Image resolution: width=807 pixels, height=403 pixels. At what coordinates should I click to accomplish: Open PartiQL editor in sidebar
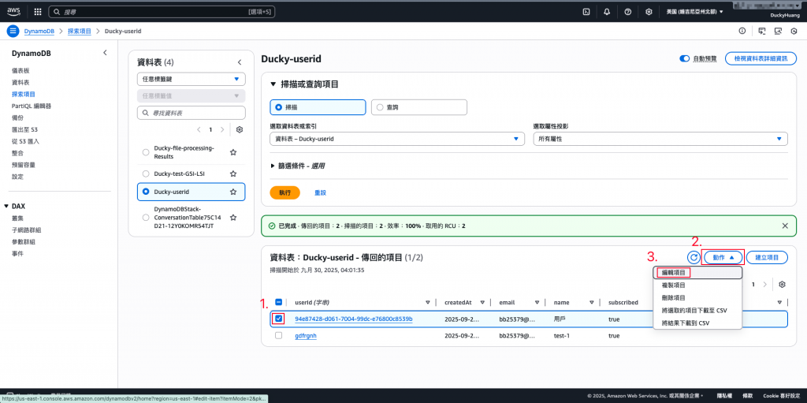(32, 106)
